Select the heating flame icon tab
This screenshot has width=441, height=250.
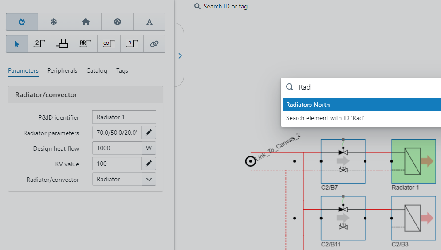tap(22, 22)
